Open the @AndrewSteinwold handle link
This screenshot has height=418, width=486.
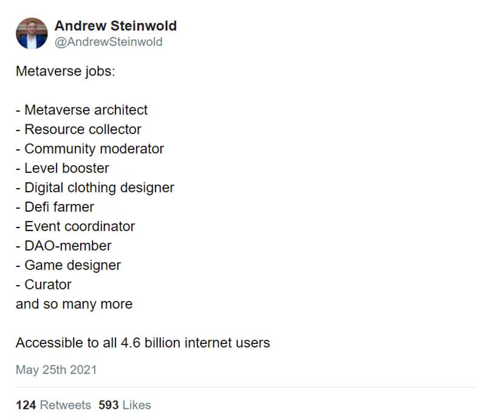click(109, 42)
